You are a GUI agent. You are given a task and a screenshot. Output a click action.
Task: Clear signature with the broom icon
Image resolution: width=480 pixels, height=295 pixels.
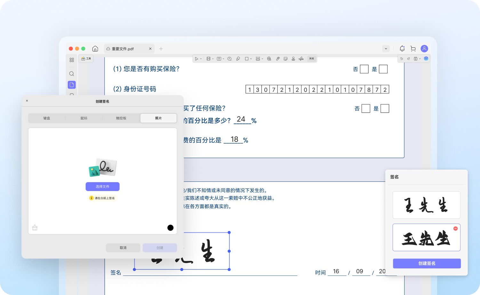(x=35, y=227)
